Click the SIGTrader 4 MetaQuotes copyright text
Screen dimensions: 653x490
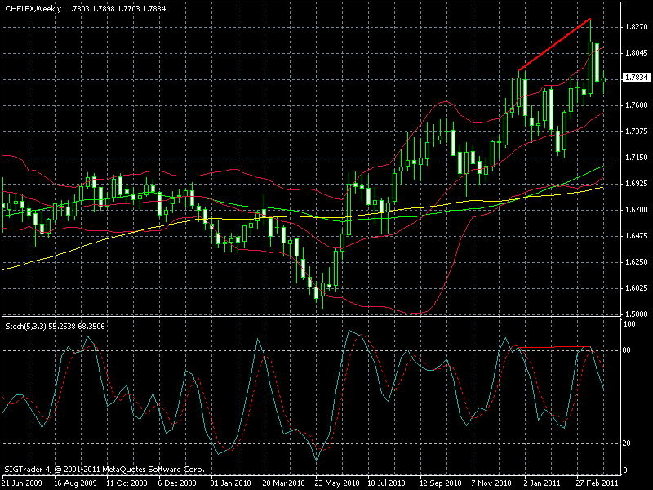pyautogui.click(x=105, y=470)
